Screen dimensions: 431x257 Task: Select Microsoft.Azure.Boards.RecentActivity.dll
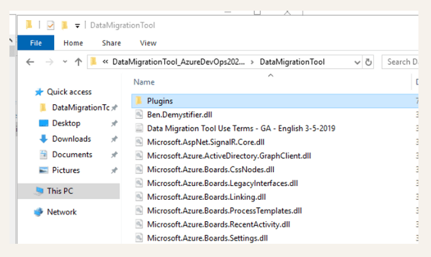point(218,224)
